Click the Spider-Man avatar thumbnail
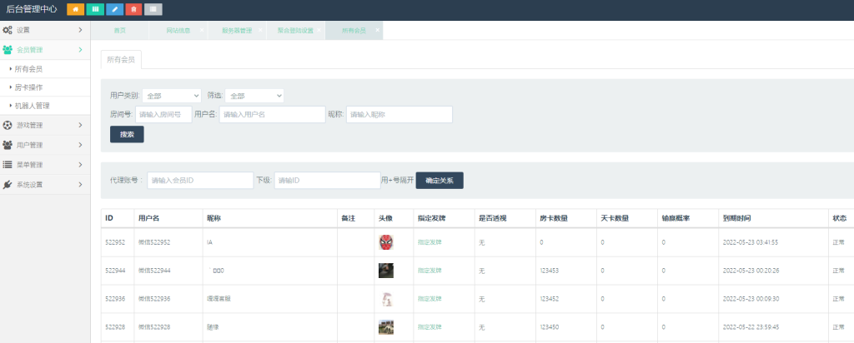The image size is (854, 343). [385, 242]
